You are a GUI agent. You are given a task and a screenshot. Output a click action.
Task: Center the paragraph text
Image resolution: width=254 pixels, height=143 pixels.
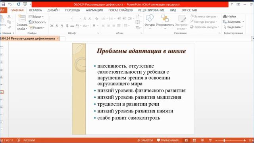coord(108,26)
